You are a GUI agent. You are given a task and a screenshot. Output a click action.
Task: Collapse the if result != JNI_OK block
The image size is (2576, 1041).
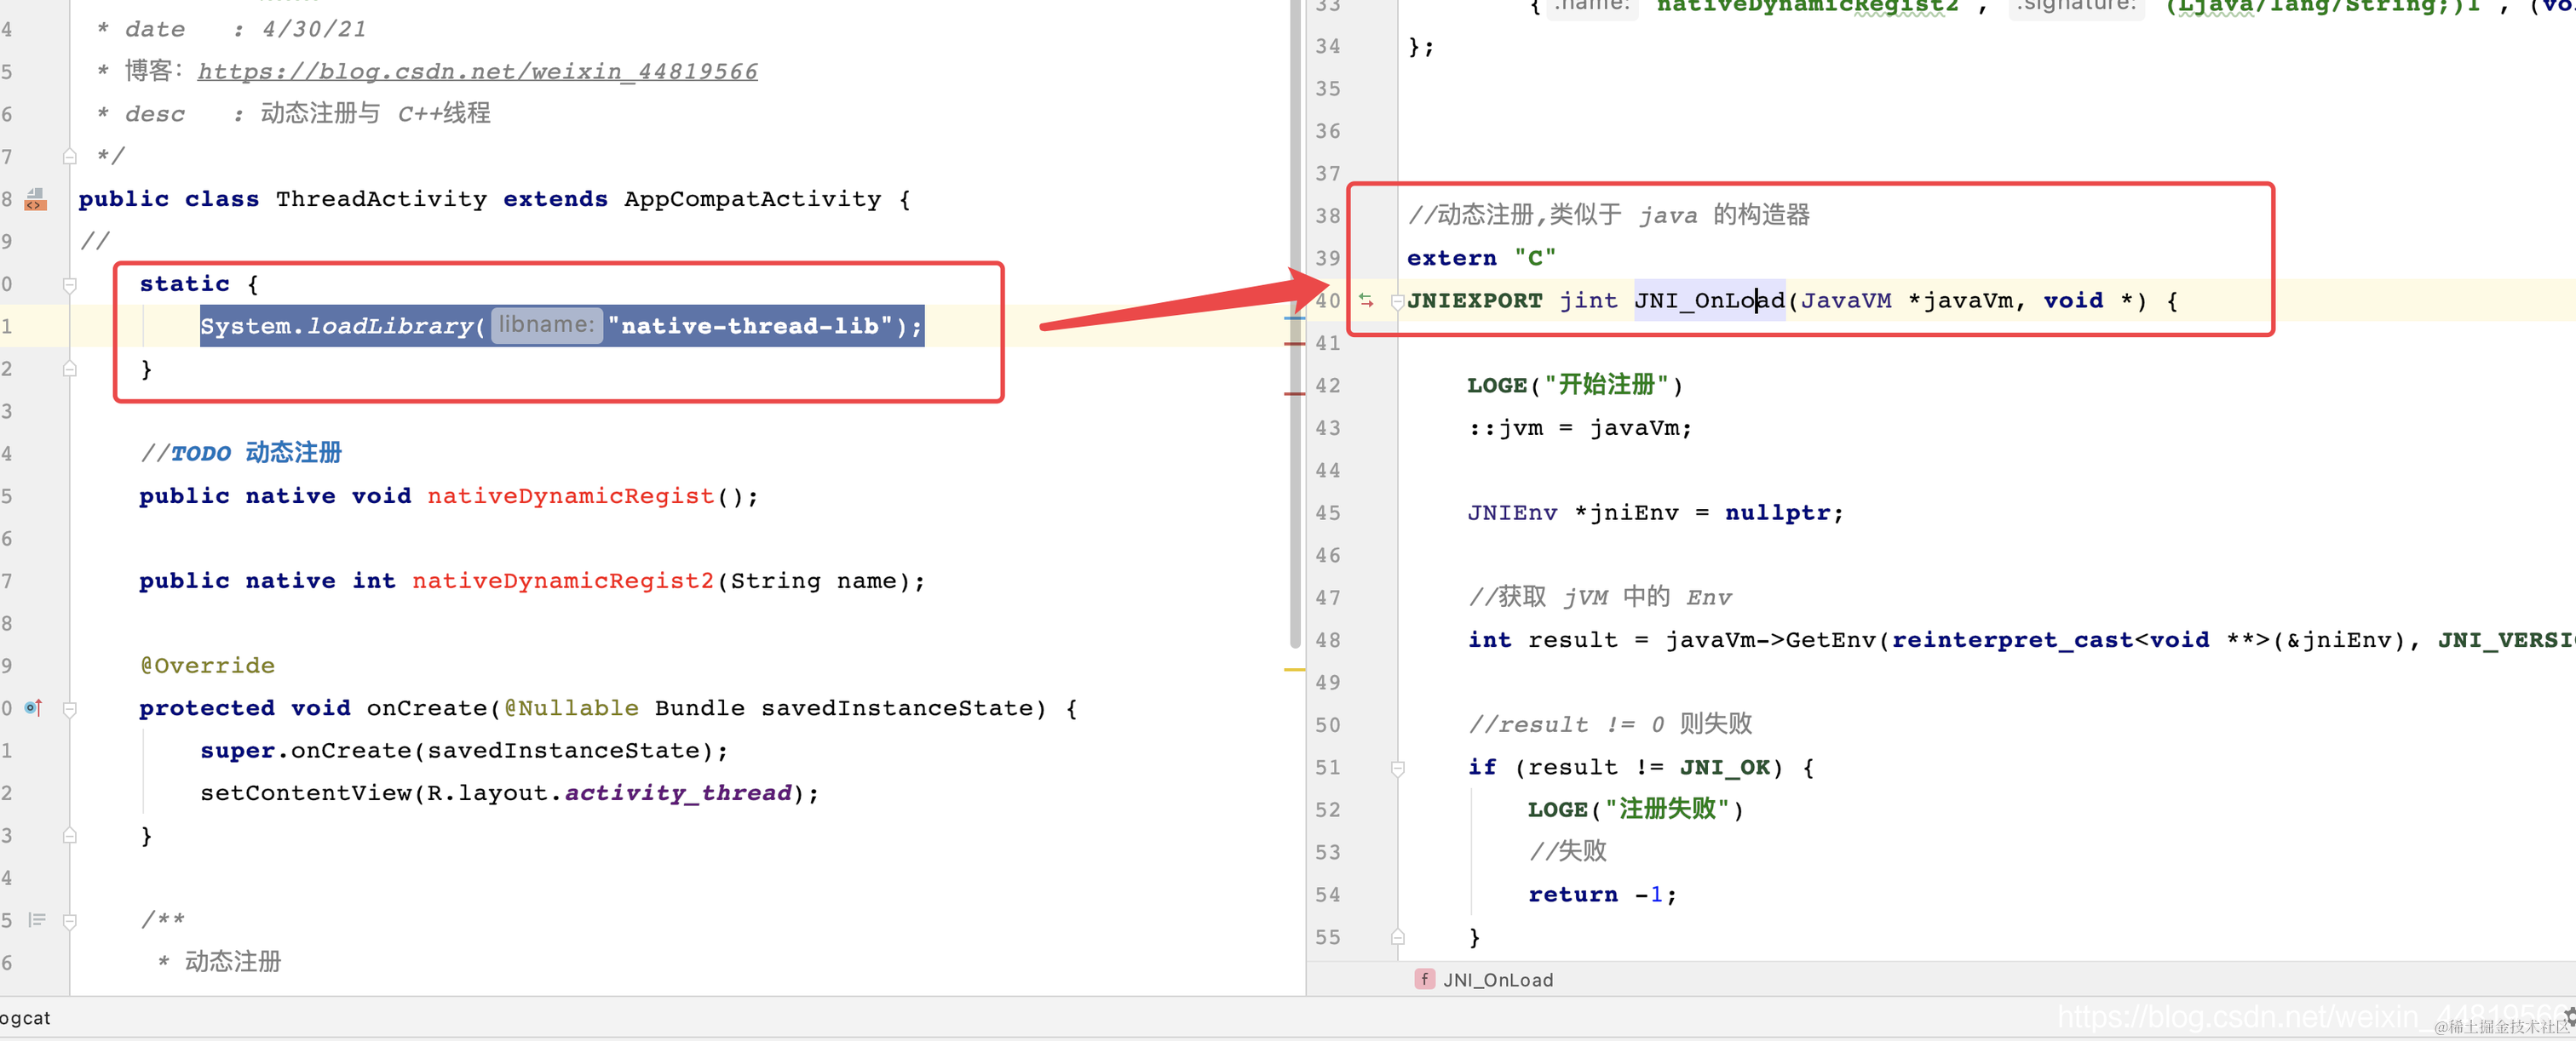click(1397, 767)
